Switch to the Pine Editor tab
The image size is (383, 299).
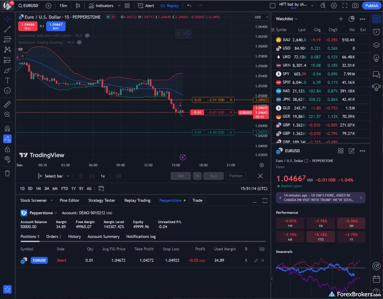click(x=69, y=200)
